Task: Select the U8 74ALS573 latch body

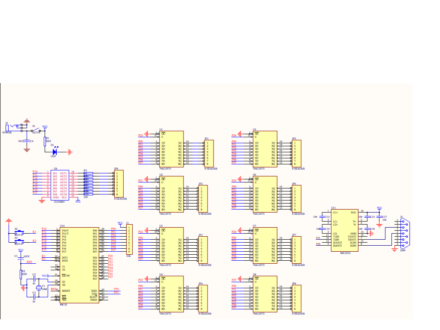Action: coord(265,294)
